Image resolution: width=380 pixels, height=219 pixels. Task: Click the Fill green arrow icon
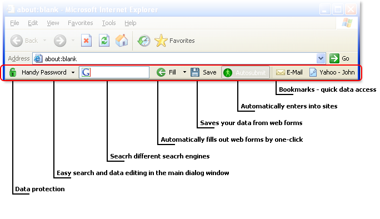tap(161, 72)
